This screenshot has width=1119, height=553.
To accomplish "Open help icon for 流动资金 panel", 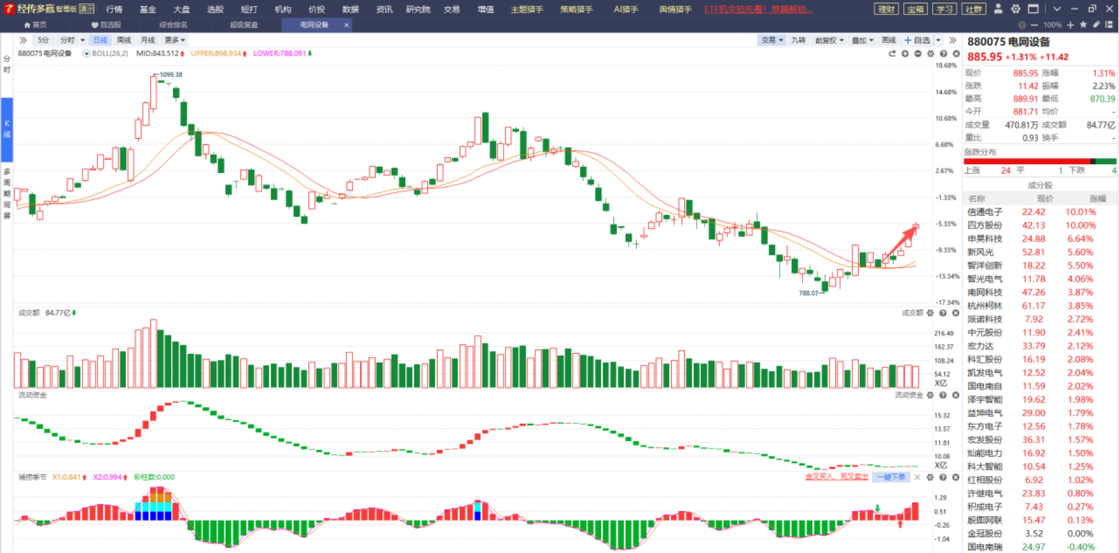I will 943,395.
